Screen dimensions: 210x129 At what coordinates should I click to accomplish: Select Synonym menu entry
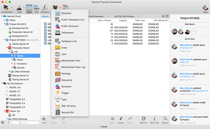70,86
